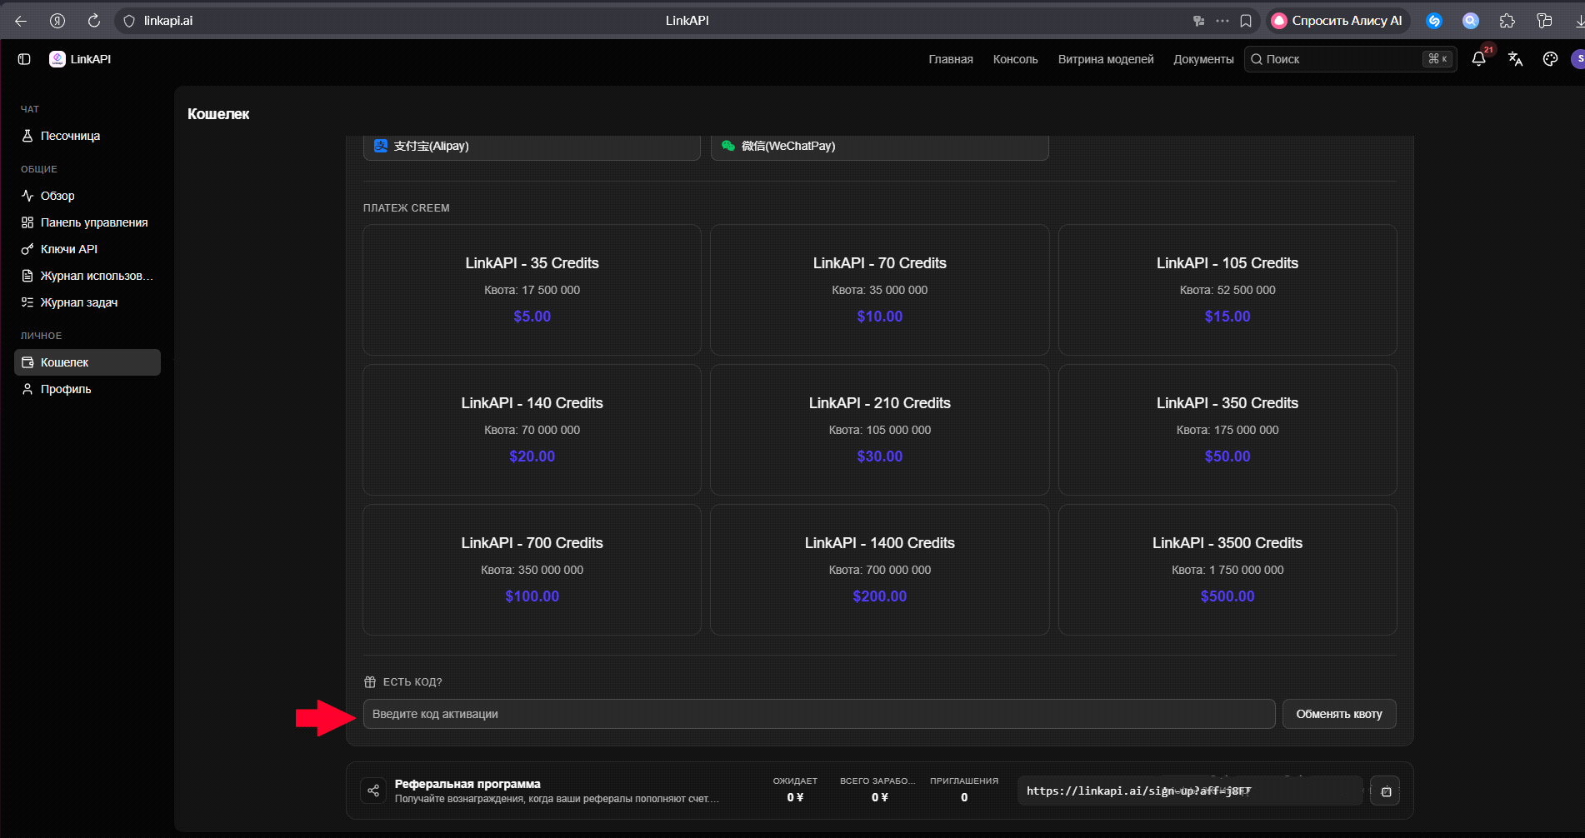Screen dimensions: 1585x838
Task: Click the ЕСТЬ КОД? label
Action: pos(412,682)
